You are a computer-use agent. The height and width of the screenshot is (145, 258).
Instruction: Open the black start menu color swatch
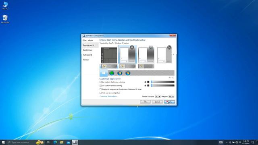tap(148, 82)
